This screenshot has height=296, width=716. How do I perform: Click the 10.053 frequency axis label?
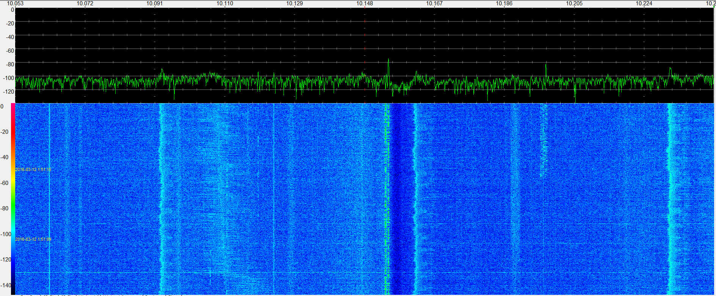coord(15,3)
